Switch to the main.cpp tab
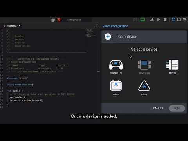Image resolution: width=188 pixels, height=141 pixels. click(12, 26)
